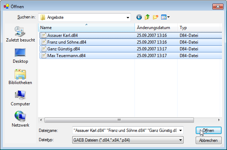Screen dimensions: 227x150
Task: Click date 25.09.2007 13:16 of Assauer Karl
Action: [152, 35]
